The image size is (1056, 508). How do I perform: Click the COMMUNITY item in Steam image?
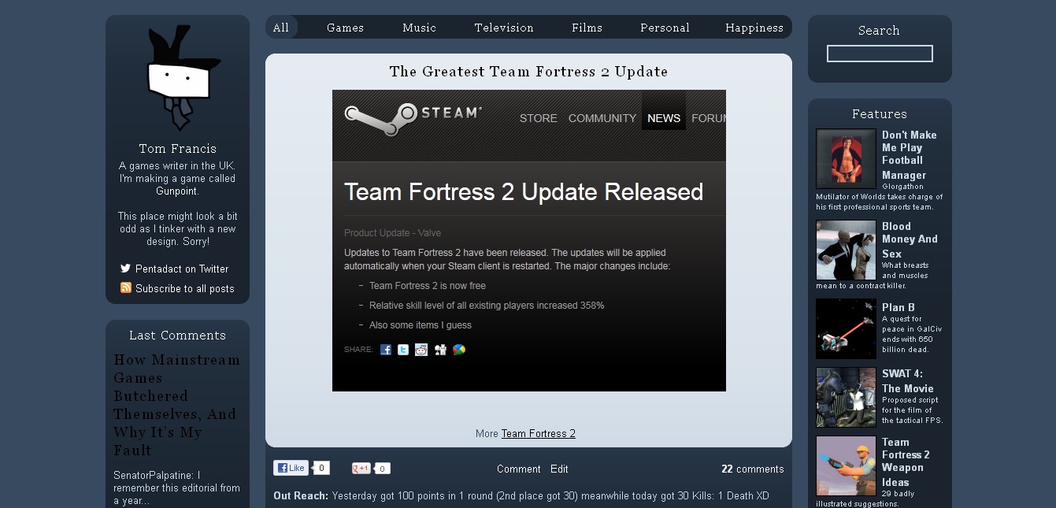pos(602,118)
